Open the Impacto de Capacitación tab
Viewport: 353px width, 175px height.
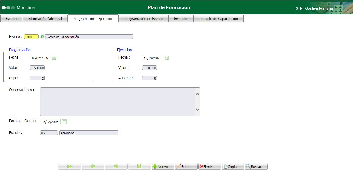pos(219,19)
